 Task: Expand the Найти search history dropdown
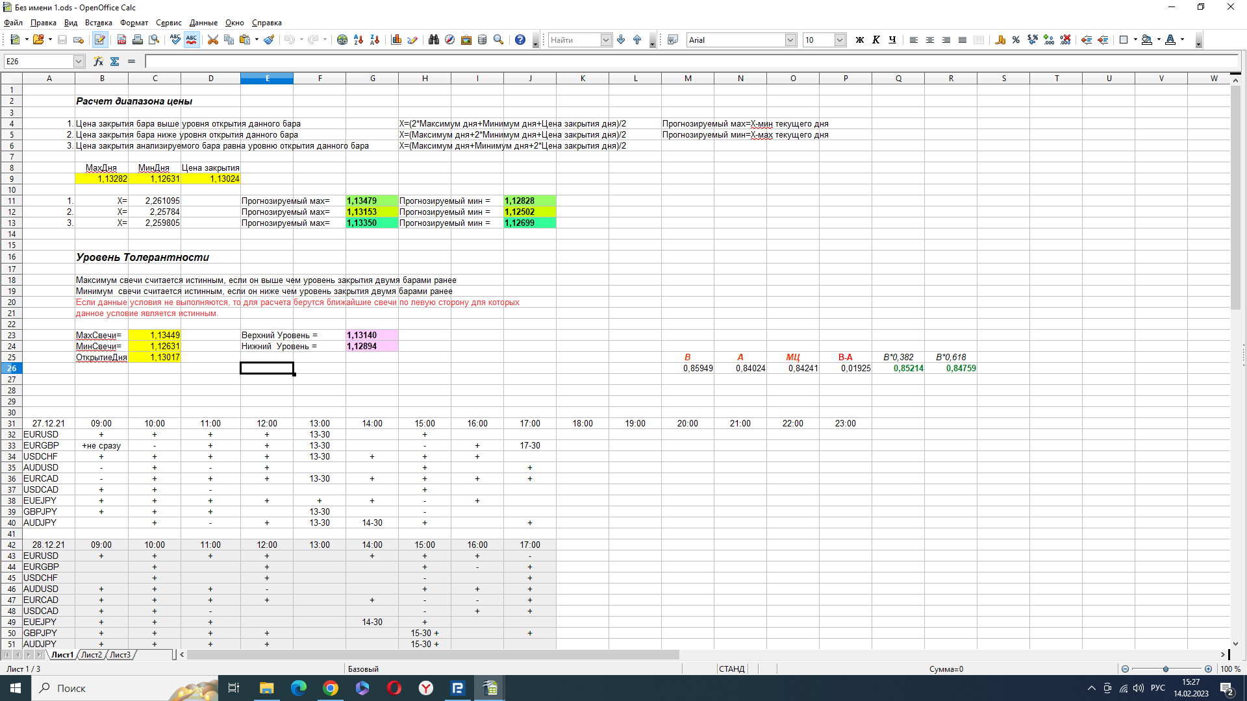606,40
